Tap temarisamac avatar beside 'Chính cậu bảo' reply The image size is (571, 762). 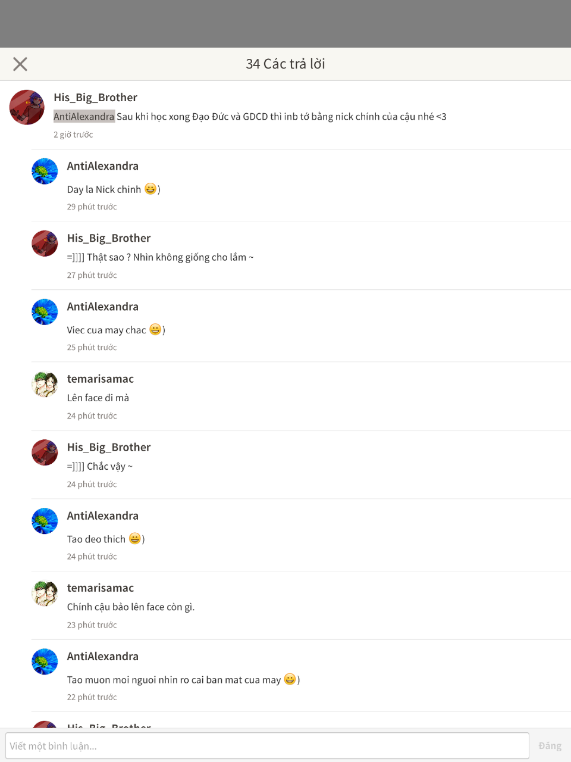point(45,593)
